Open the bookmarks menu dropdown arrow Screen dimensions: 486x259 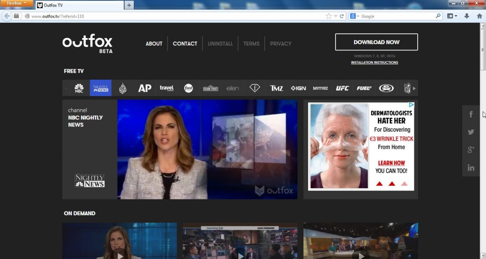pyautogui.click(x=456, y=16)
